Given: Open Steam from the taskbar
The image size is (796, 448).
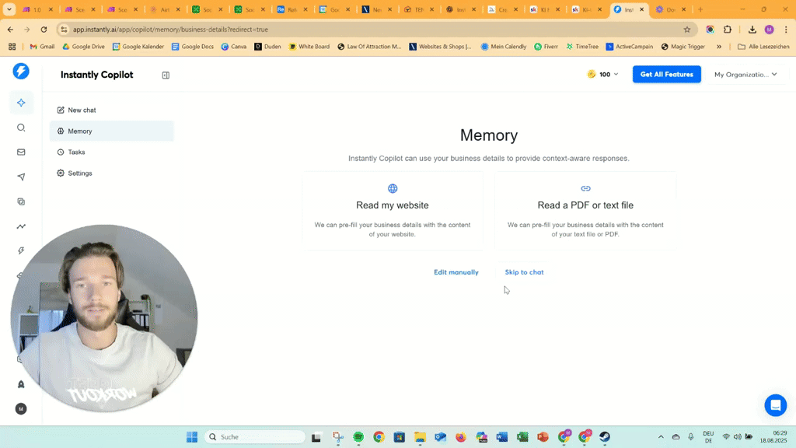Looking at the screenshot, I should [x=605, y=437].
